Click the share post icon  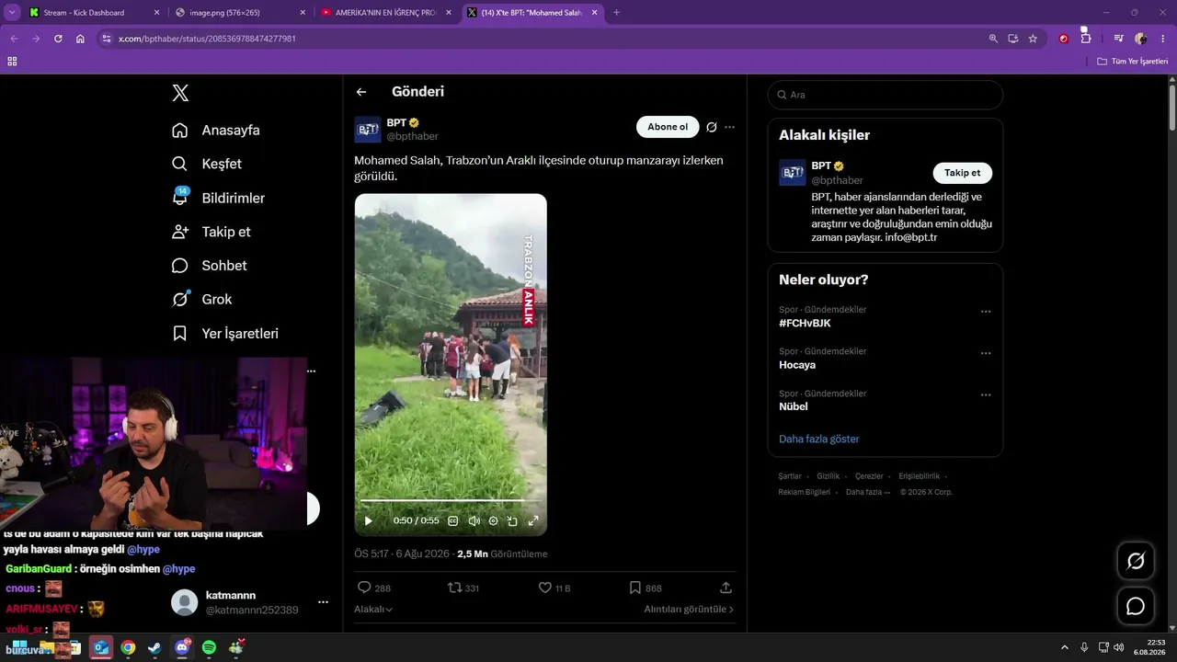point(726,588)
